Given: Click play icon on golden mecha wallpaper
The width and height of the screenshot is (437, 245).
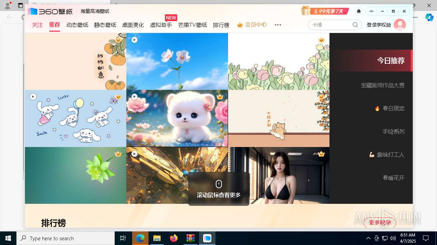Looking at the screenshot, I should [135, 154].
